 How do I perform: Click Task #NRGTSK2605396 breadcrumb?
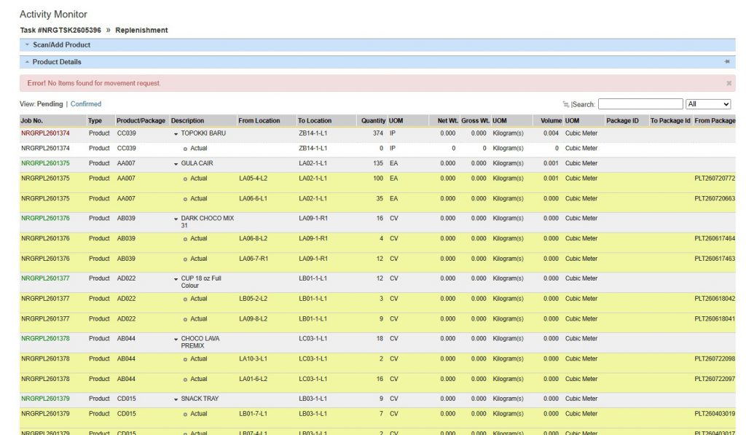(60, 30)
